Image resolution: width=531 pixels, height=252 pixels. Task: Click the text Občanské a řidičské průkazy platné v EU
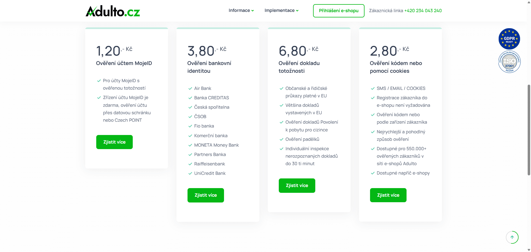[306, 92]
